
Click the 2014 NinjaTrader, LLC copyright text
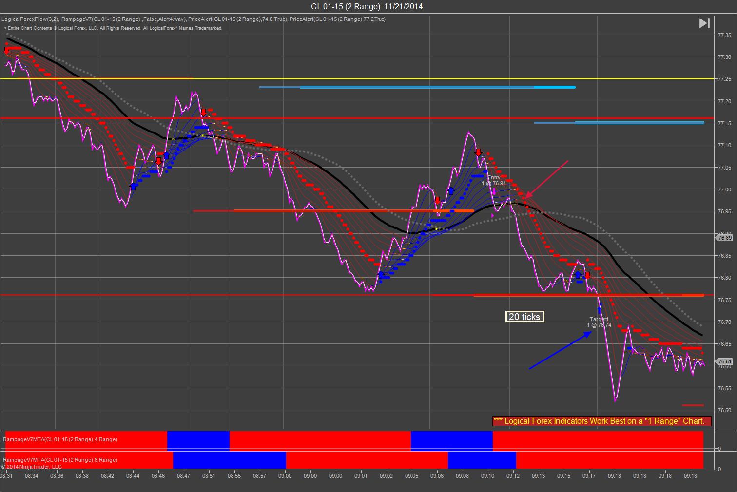click(32, 467)
